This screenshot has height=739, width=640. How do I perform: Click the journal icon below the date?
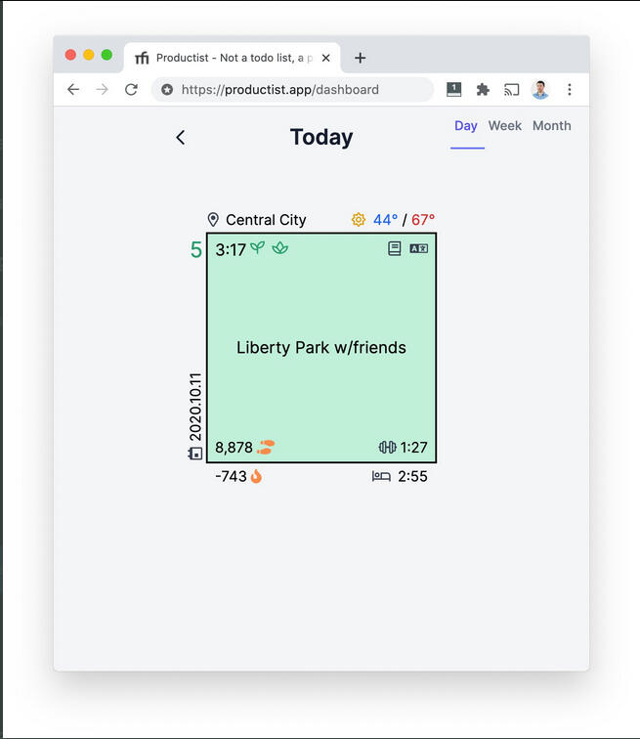195,453
